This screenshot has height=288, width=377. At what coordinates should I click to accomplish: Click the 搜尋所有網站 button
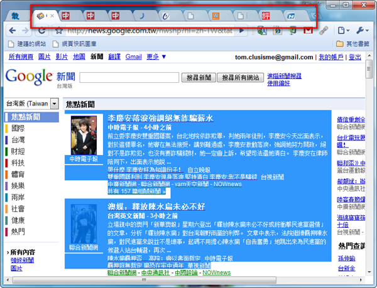coord(241,78)
